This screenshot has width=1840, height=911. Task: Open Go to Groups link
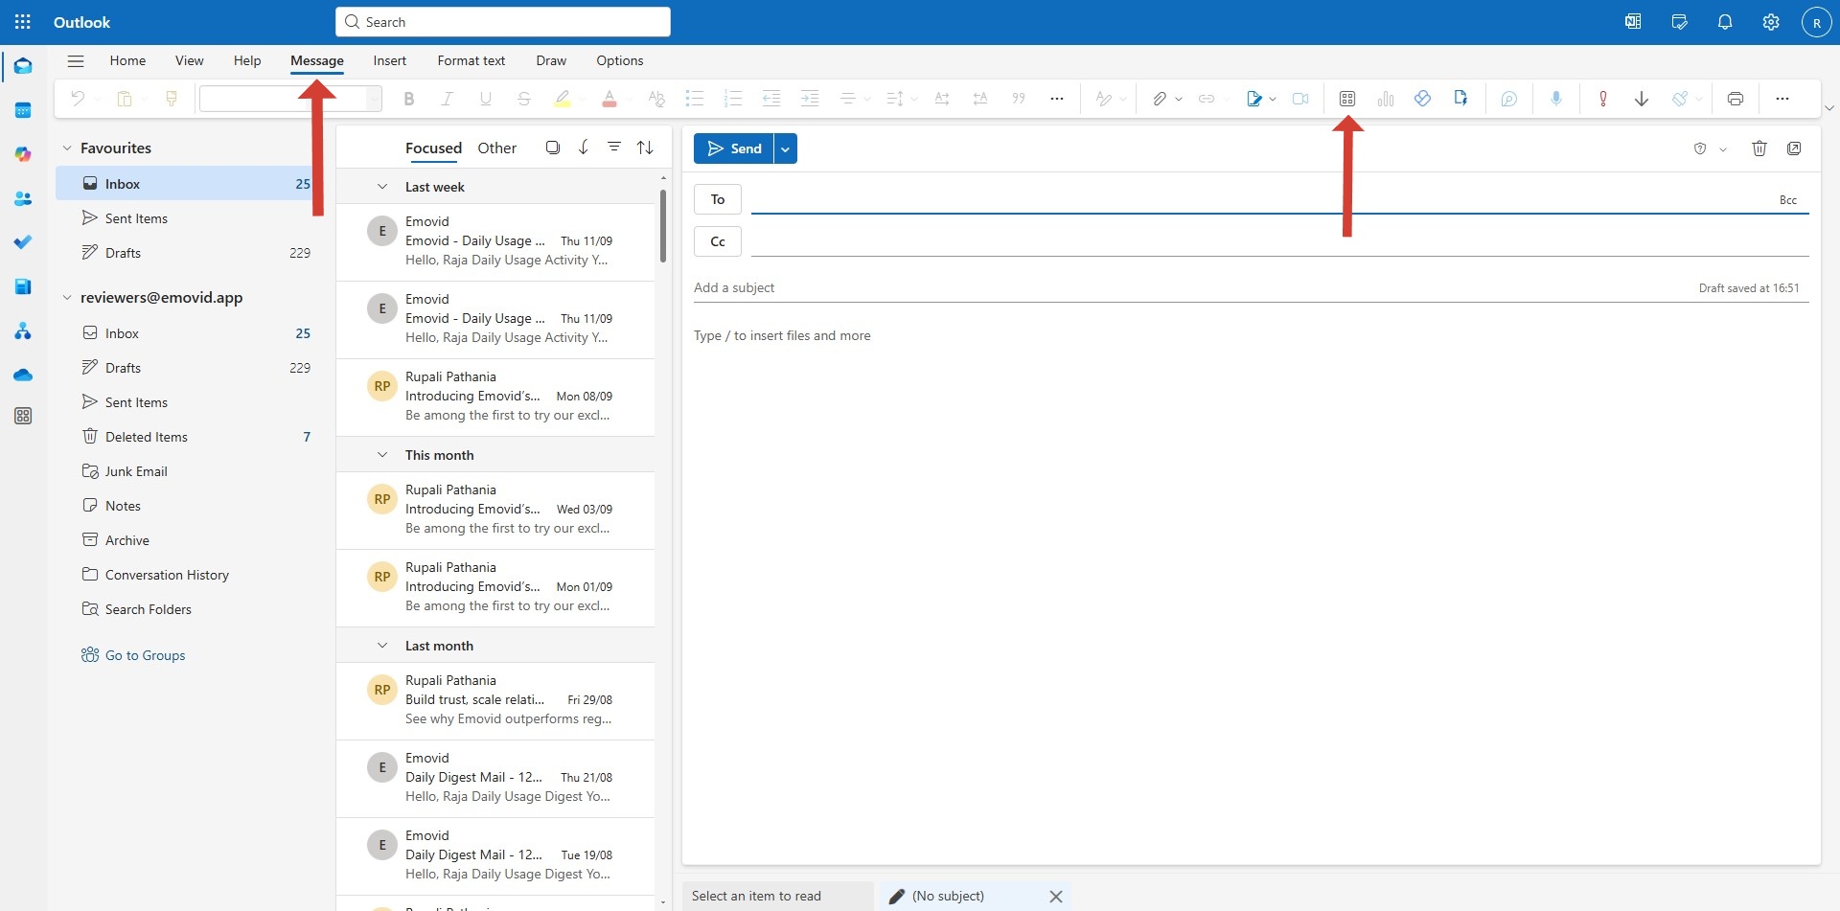(145, 654)
